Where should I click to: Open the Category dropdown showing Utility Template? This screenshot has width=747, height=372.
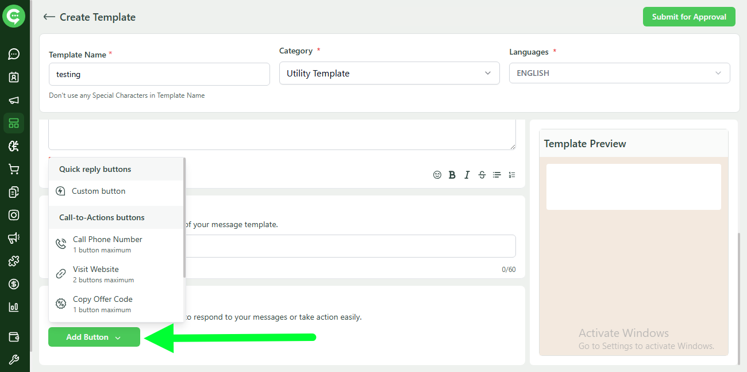pyautogui.click(x=389, y=73)
